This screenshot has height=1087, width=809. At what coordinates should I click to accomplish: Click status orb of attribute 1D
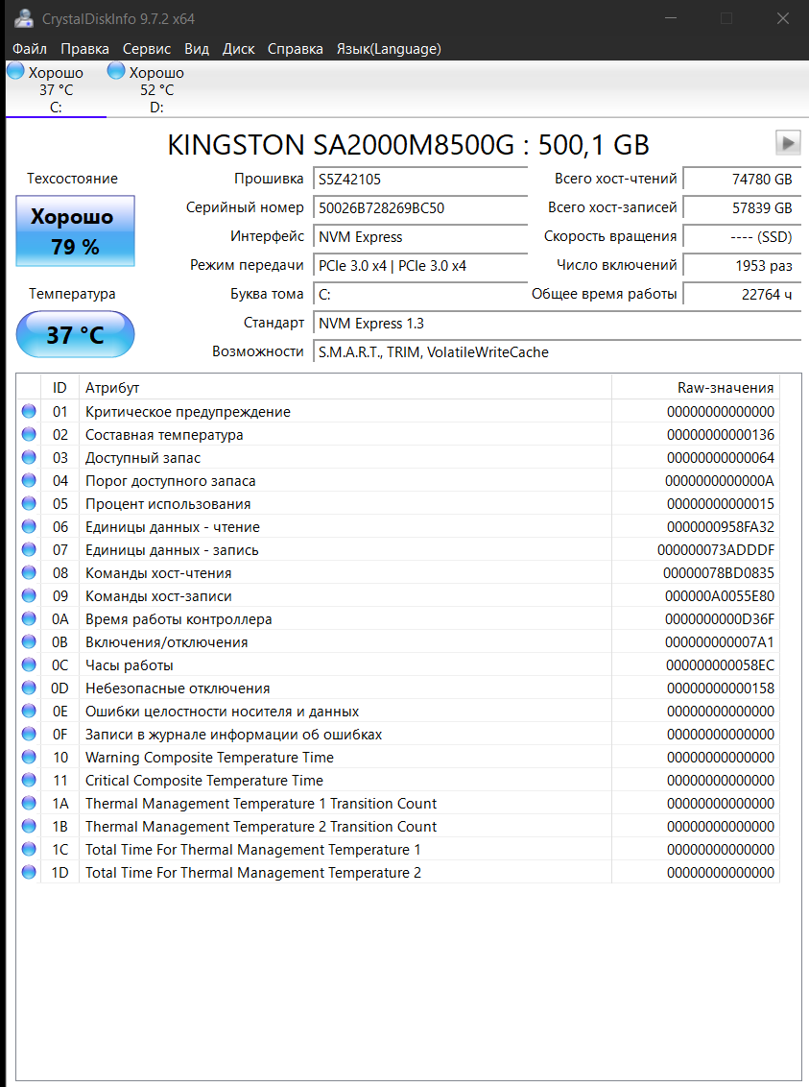click(x=29, y=872)
